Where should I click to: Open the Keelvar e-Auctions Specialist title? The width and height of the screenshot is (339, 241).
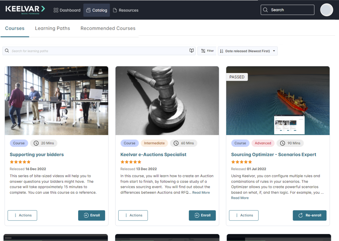[x=153, y=155]
